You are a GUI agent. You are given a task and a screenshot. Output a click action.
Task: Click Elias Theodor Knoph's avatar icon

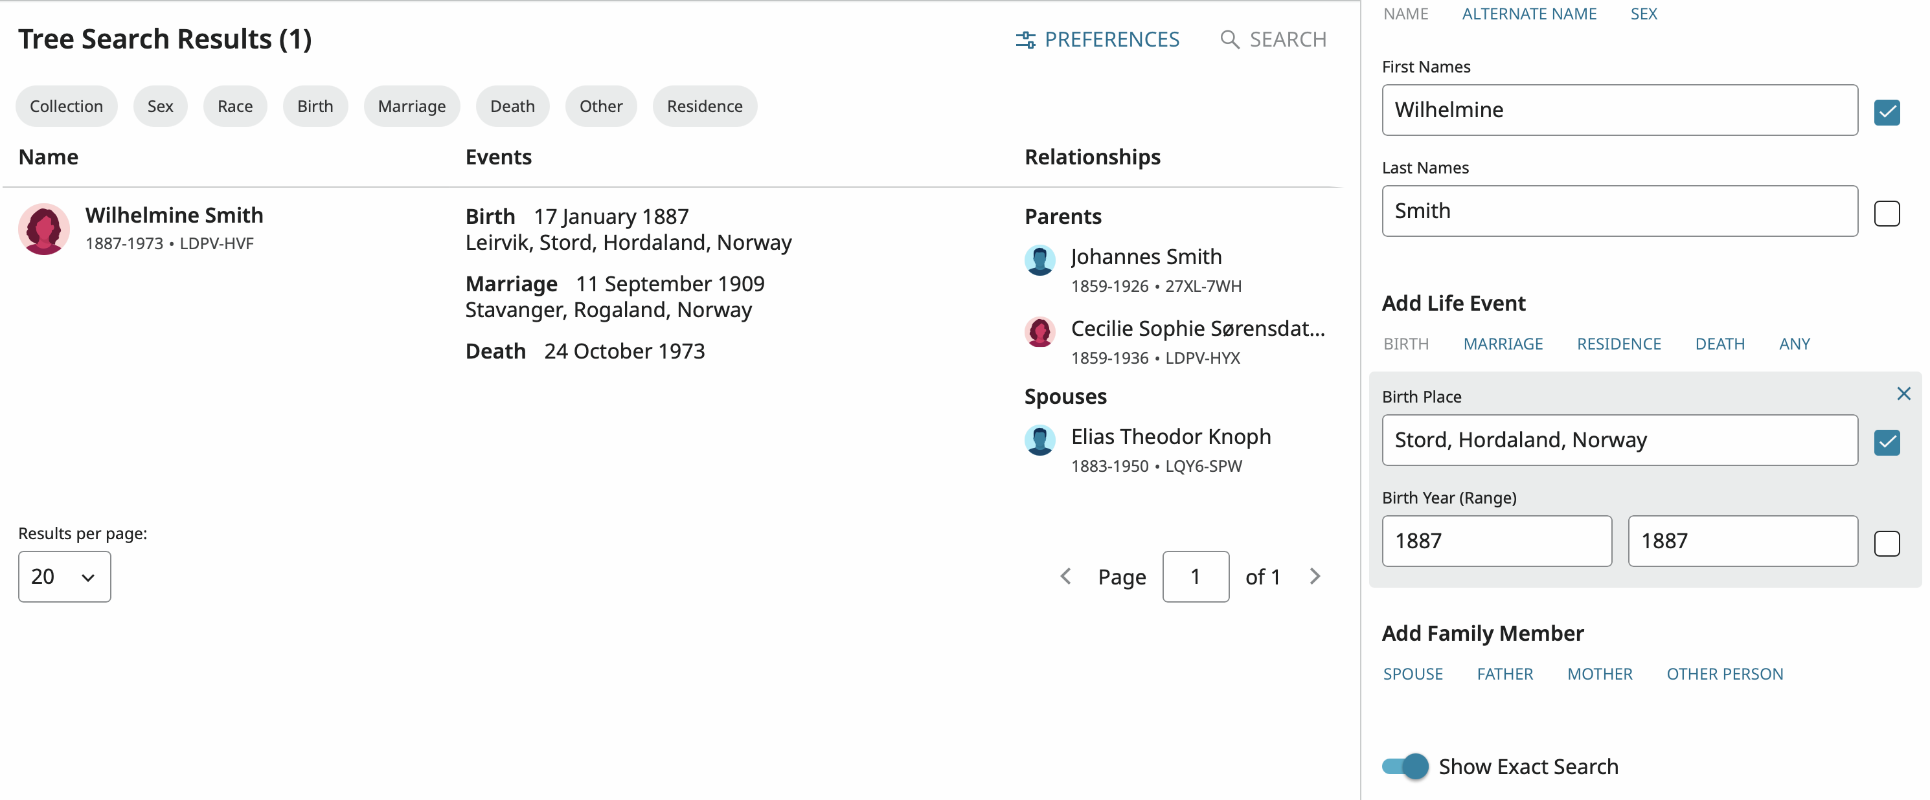click(1040, 439)
